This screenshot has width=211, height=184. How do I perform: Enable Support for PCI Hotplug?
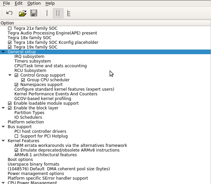[x=16, y=136]
